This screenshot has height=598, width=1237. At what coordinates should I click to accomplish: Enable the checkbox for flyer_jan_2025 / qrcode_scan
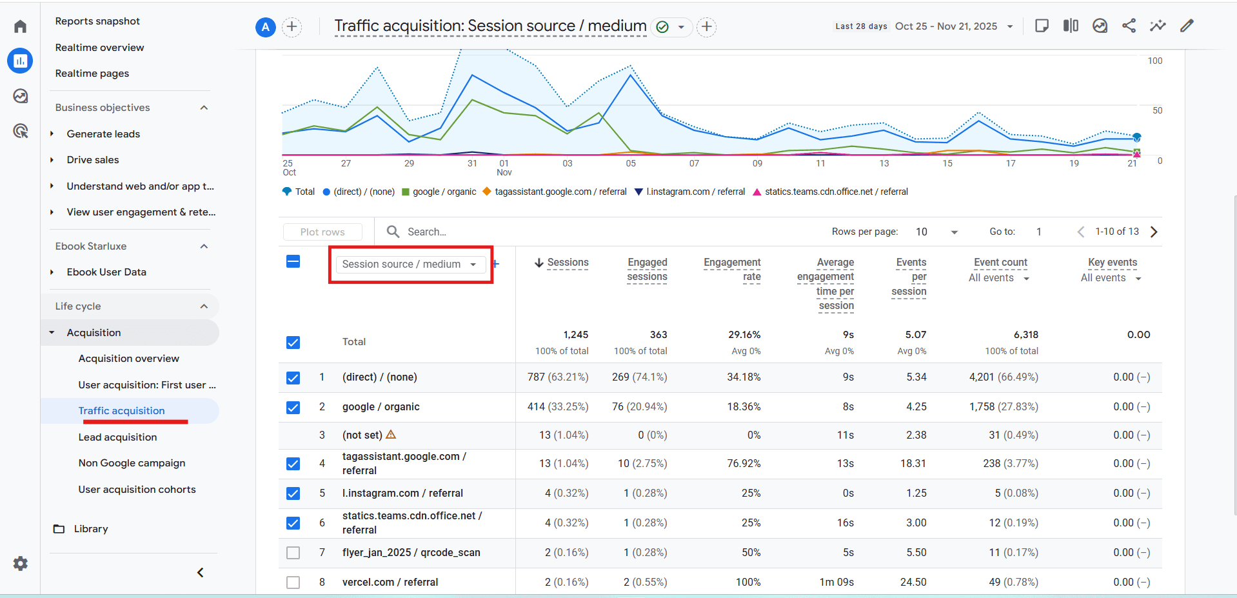pyautogui.click(x=293, y=553)
